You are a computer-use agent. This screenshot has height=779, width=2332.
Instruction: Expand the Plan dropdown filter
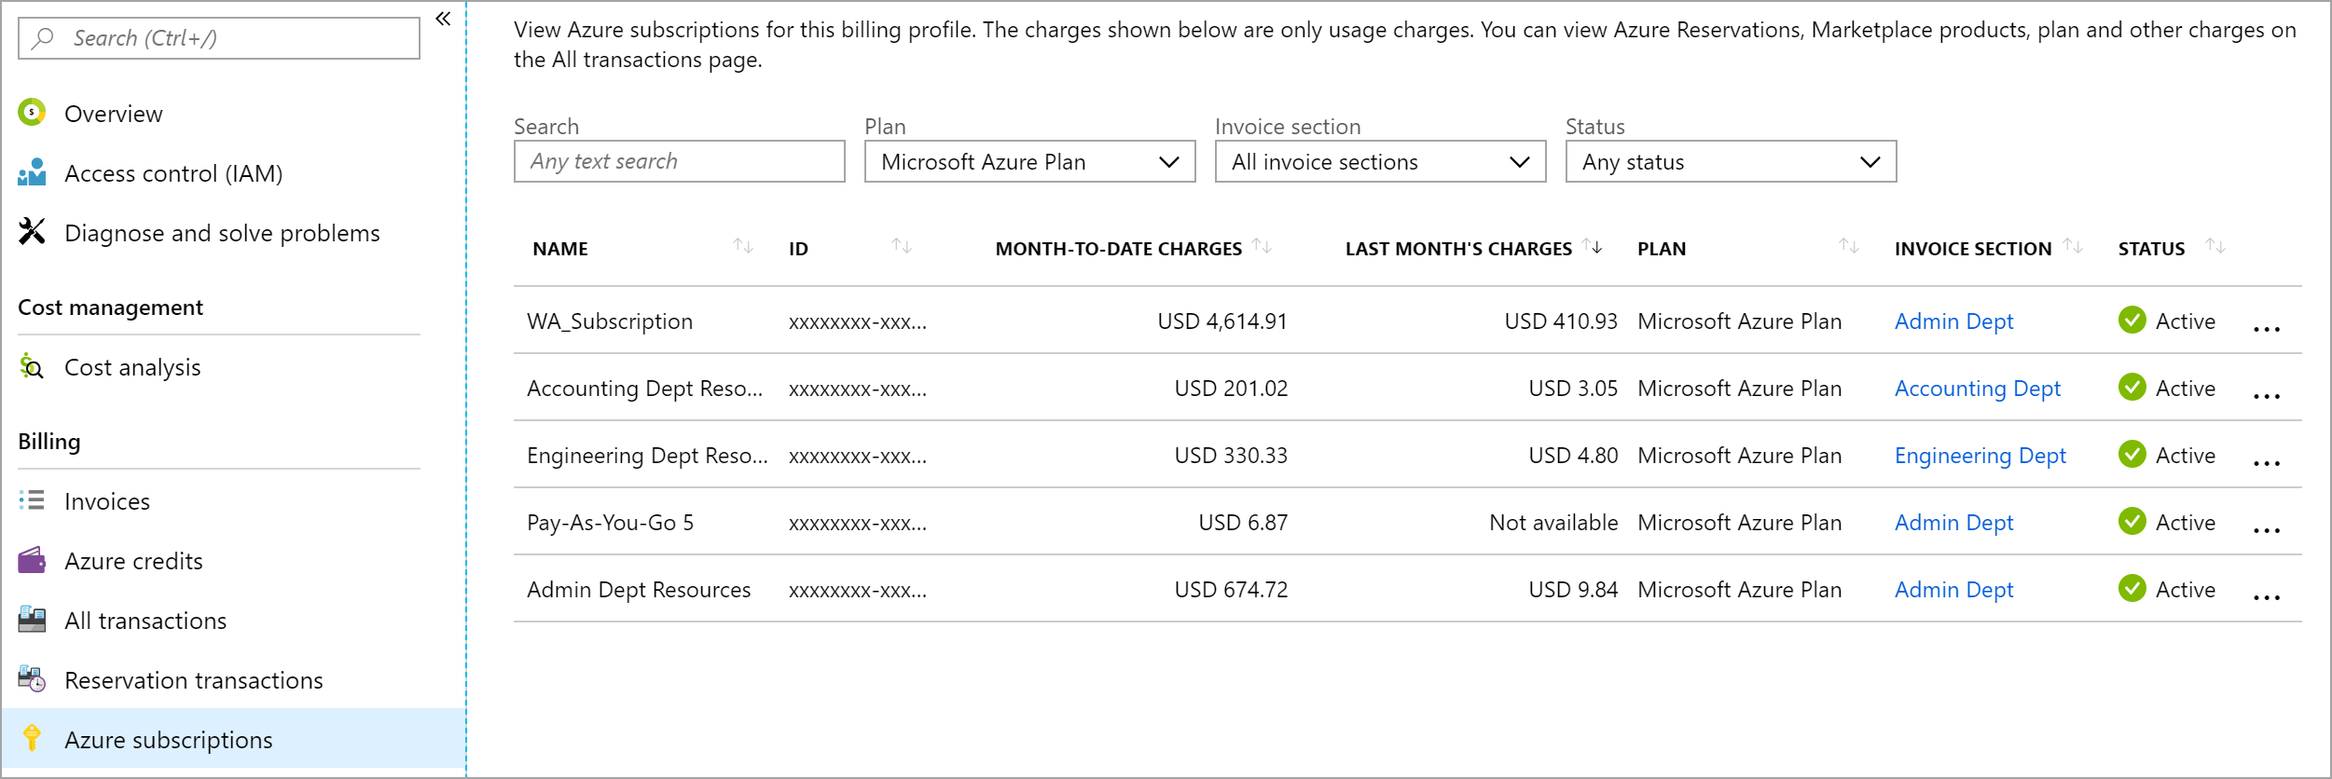[x=1029, y=162]
